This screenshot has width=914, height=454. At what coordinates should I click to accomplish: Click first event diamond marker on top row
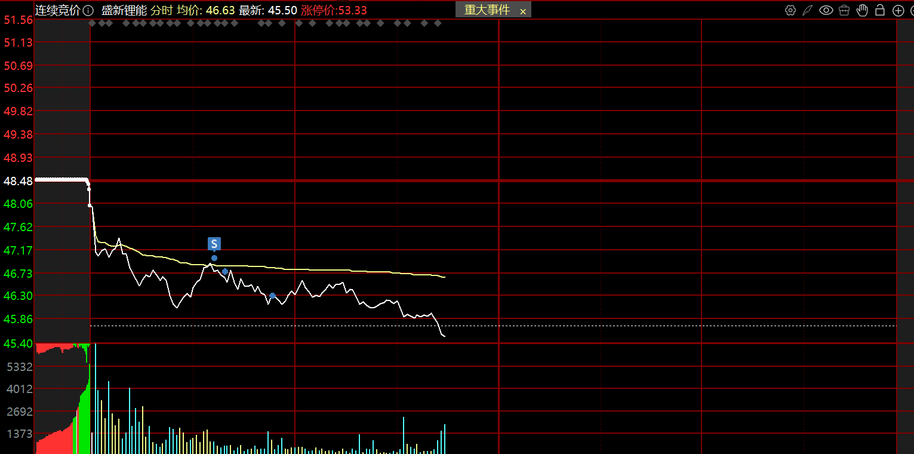coord(92,23)
